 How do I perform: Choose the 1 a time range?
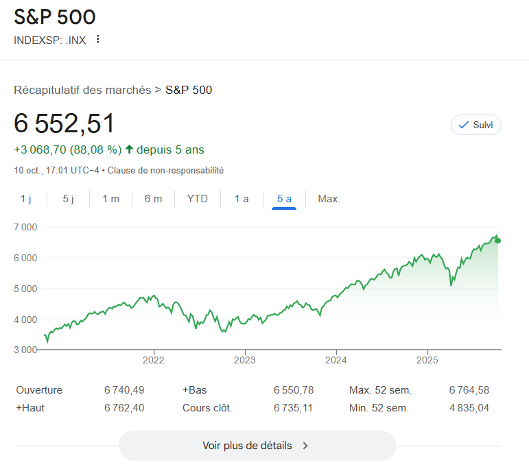tap(242, 199)
